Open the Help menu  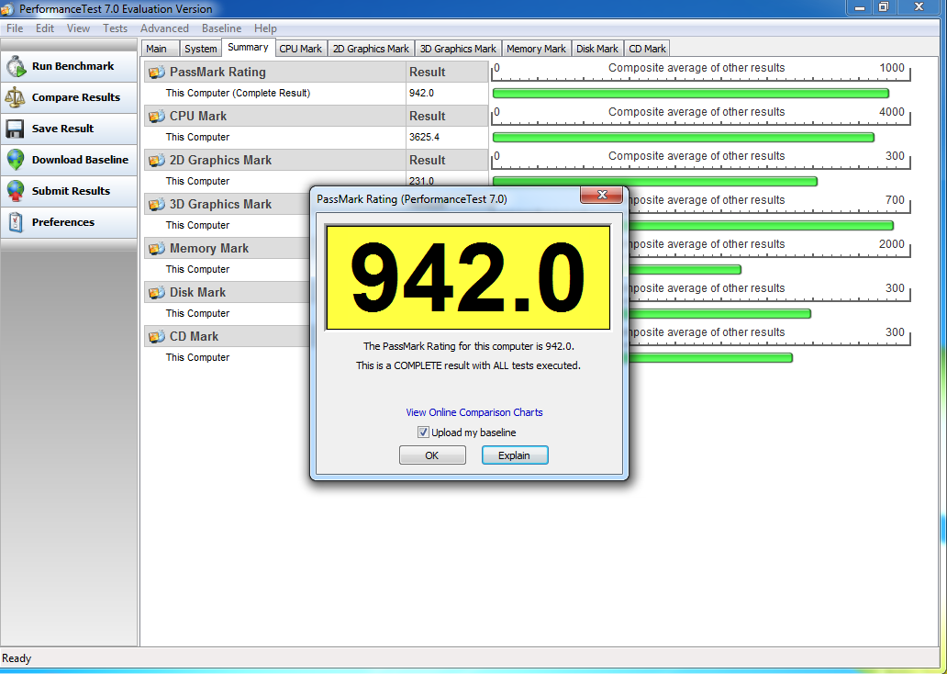coord(265,28)
